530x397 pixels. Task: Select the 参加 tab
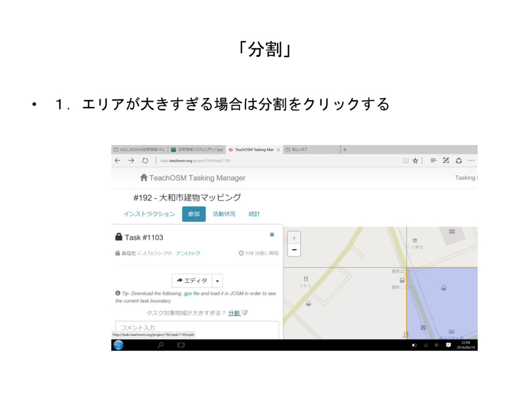(194, 214)
